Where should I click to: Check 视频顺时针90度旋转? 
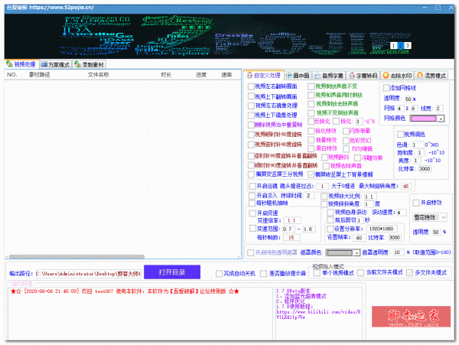click(251, 135)
